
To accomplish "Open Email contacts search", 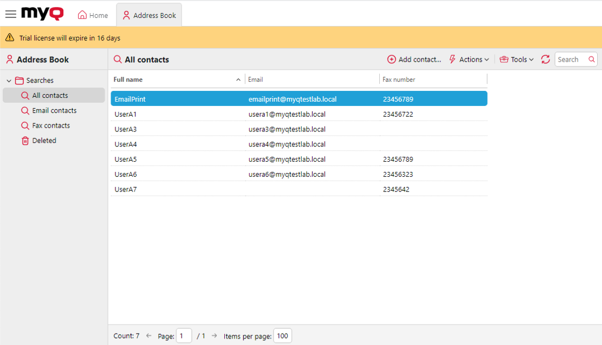I will pos(54,110).
